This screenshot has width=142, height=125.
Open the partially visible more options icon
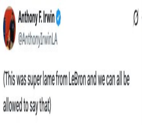142,18
